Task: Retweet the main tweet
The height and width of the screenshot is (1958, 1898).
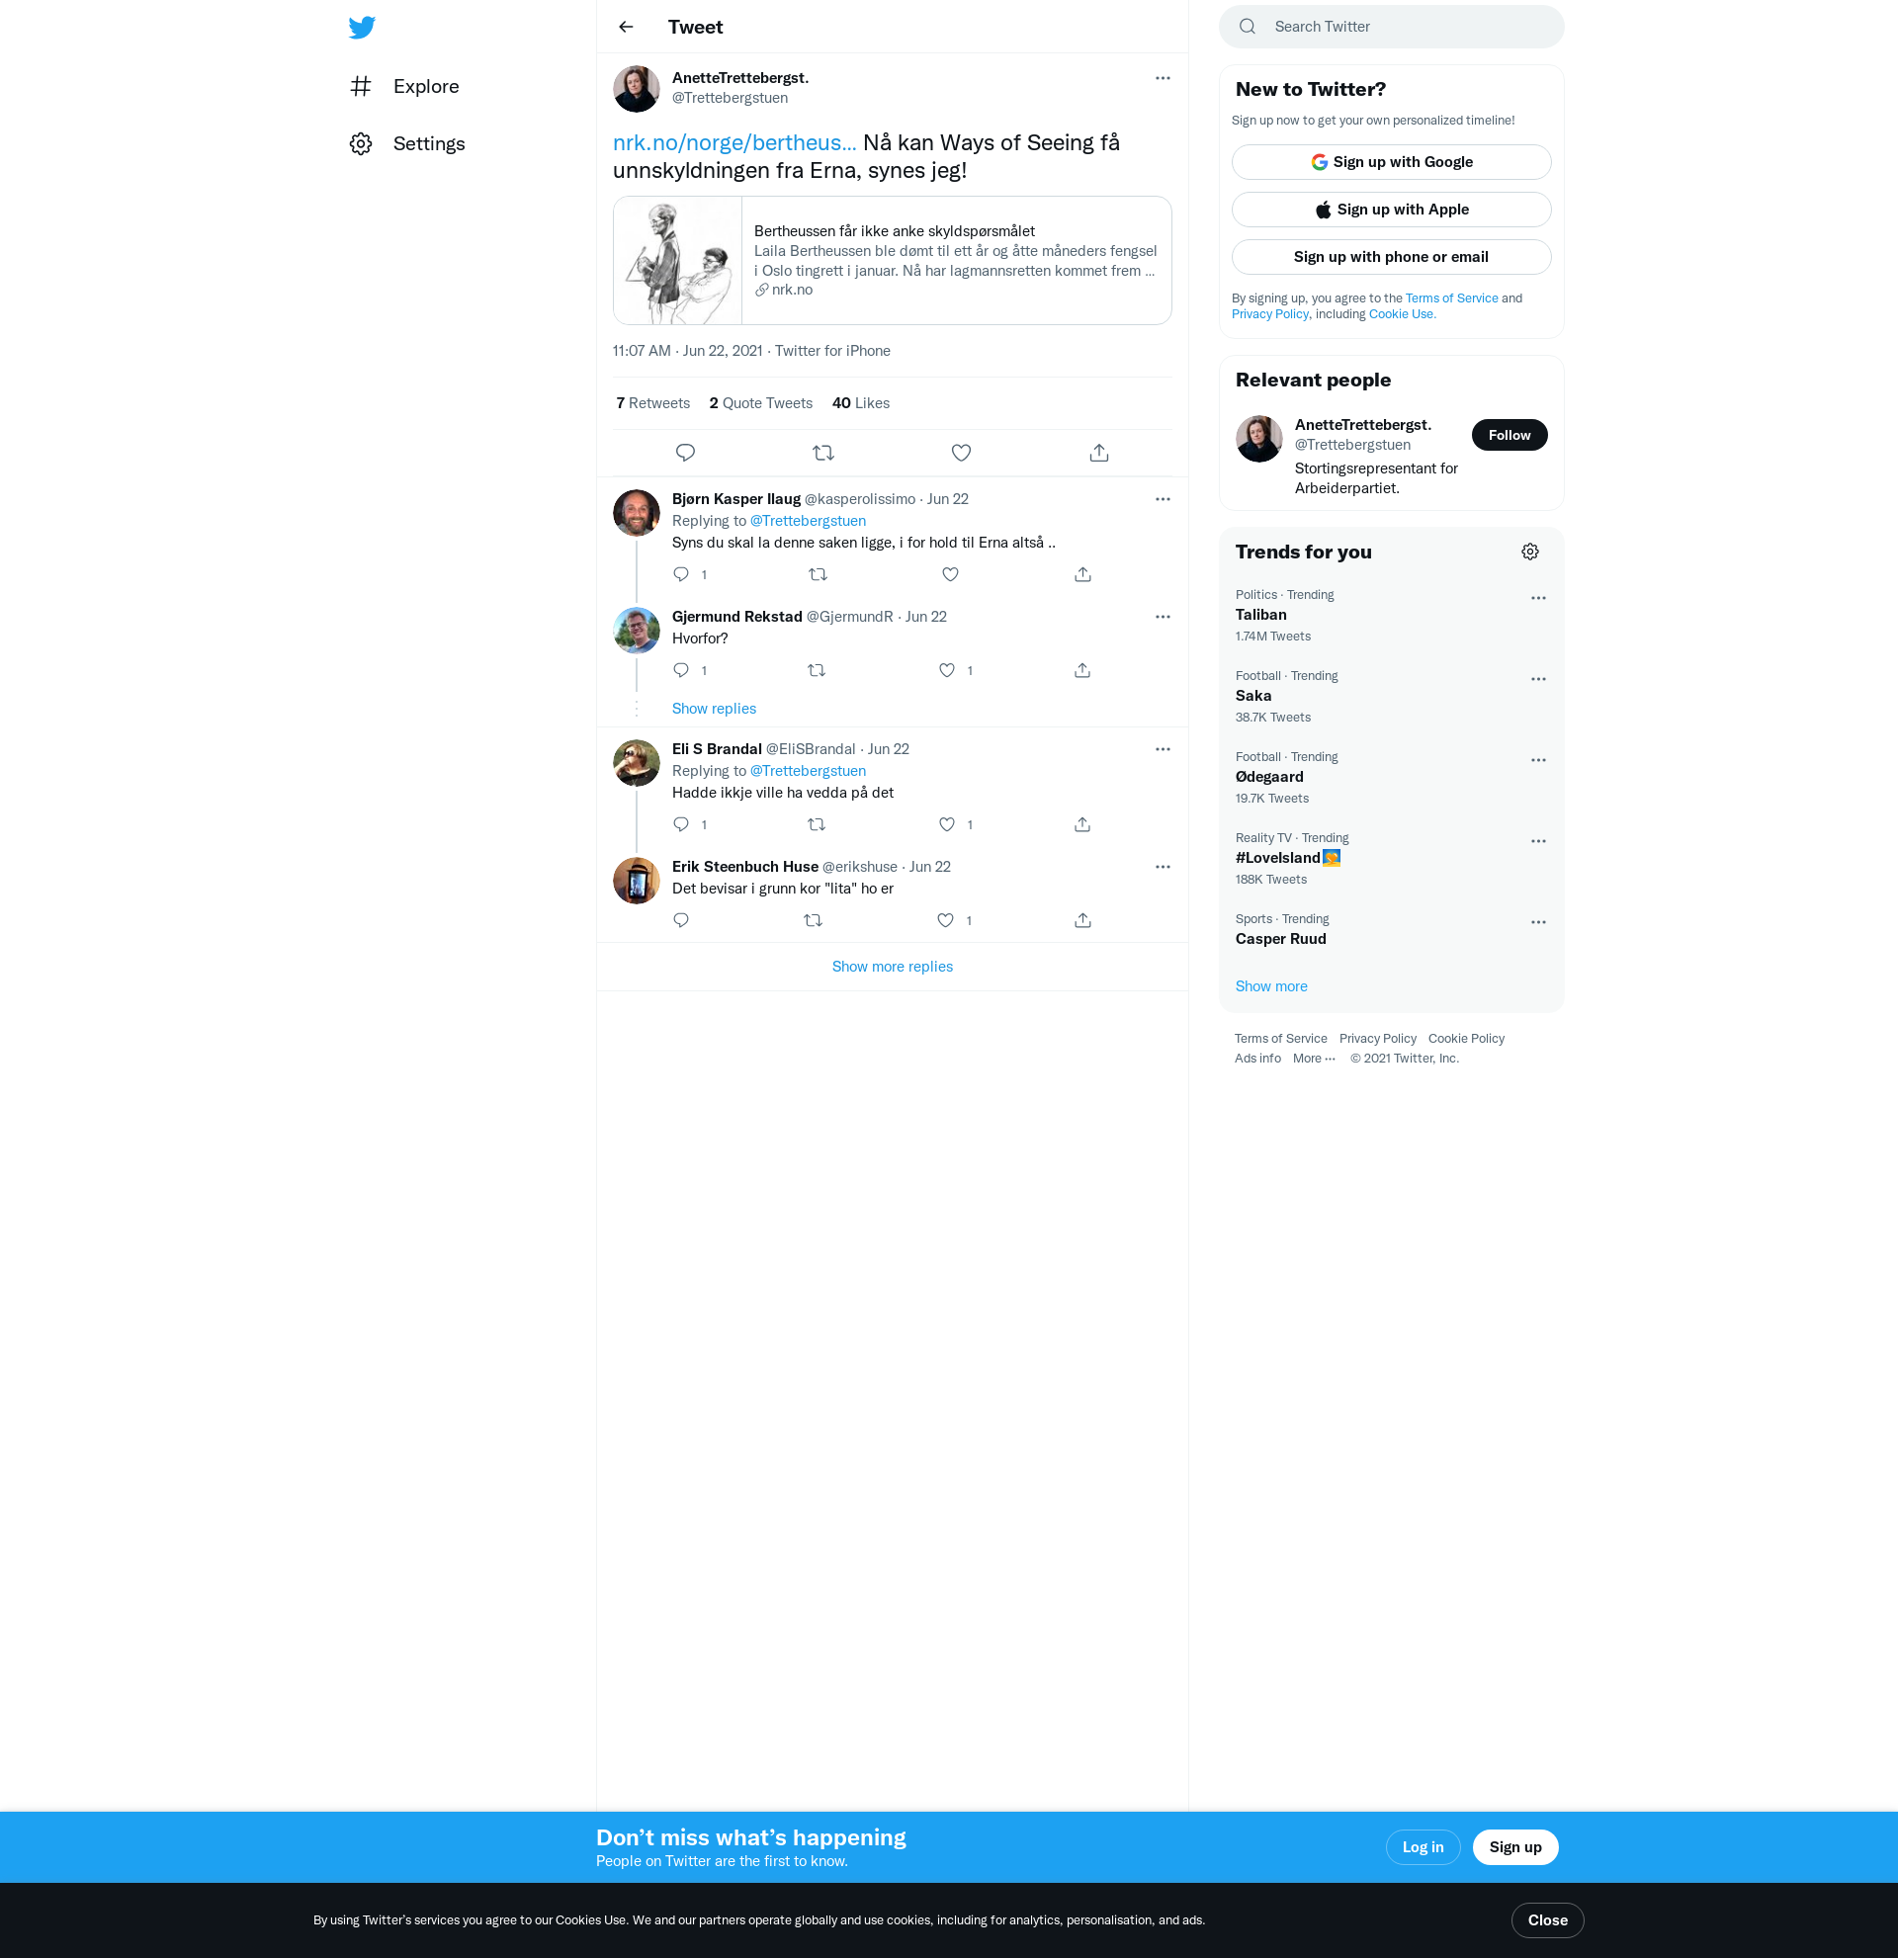Action: click(823, 453)
